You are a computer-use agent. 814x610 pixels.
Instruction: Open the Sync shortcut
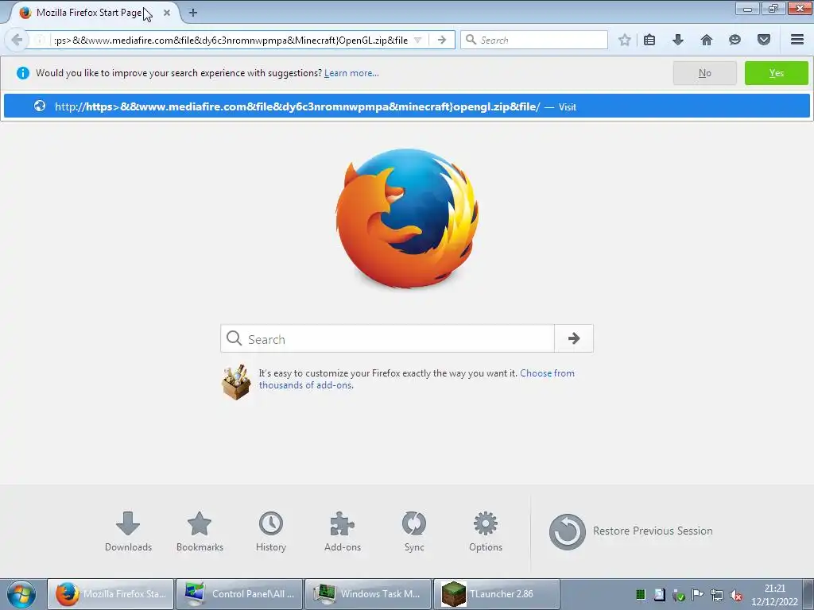[414, 531]
